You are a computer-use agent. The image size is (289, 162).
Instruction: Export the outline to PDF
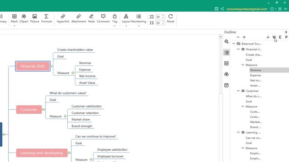coord(268,37)
